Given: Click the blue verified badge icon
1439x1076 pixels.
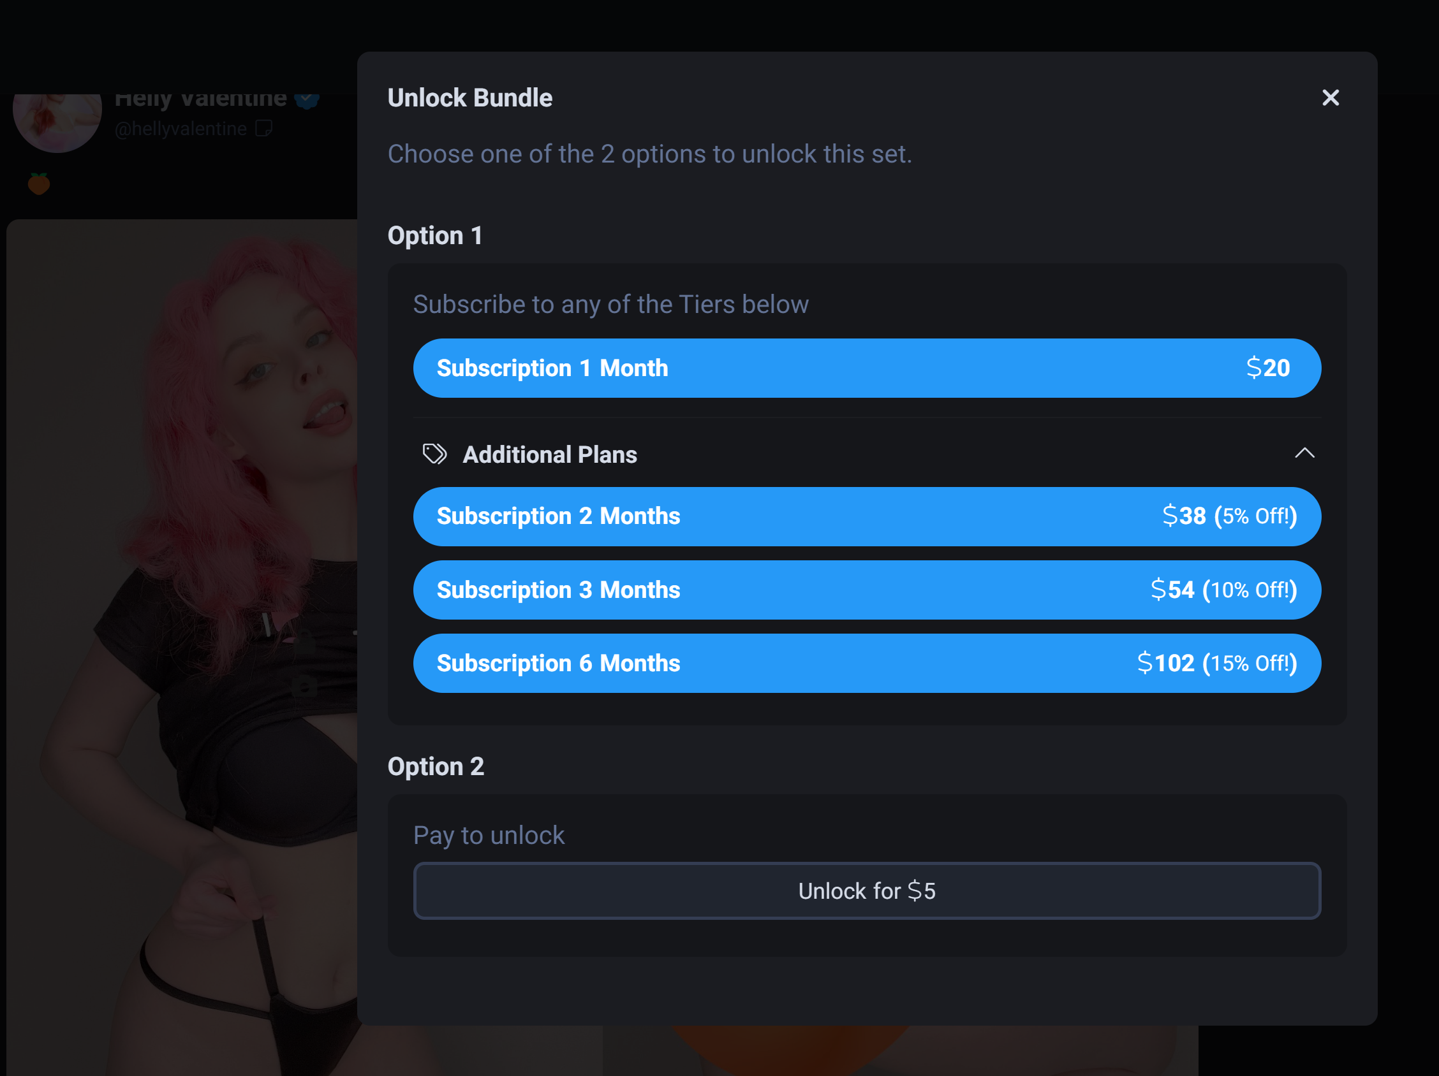Looking at the screenshot, I should click(x=307, y=100).
